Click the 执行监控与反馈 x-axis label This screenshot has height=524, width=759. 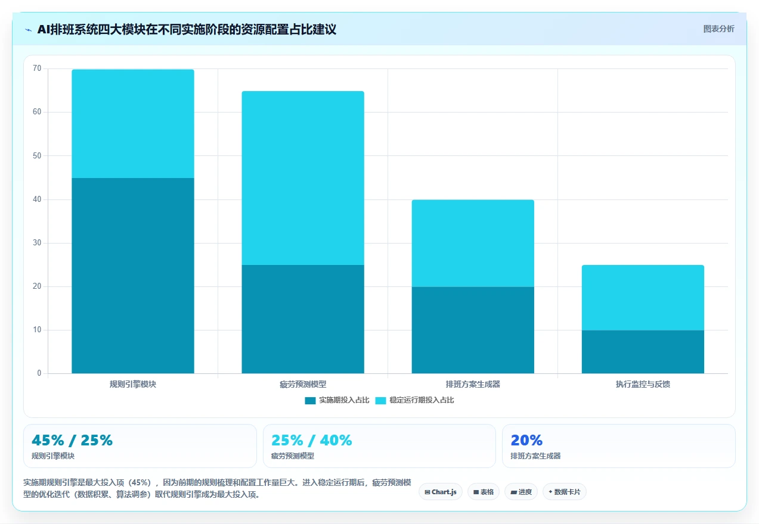643,384
